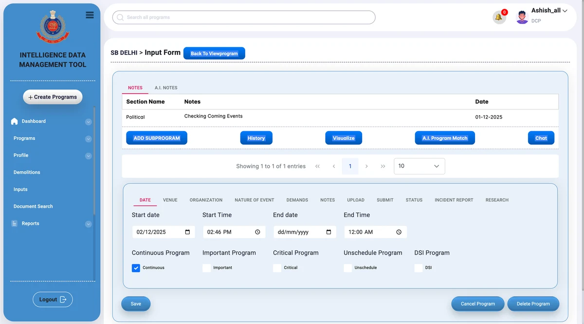This screenshot has width=584, height=324.
Task: Click the Logout button
Action: click(53, 300)
